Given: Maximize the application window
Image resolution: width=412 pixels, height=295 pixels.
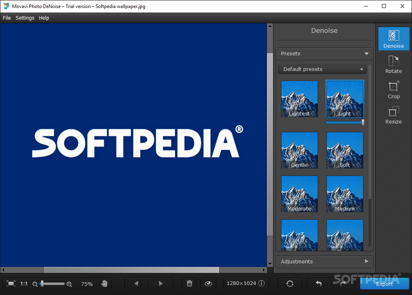Looking at the screenshot, I should (x=383, y=6).
